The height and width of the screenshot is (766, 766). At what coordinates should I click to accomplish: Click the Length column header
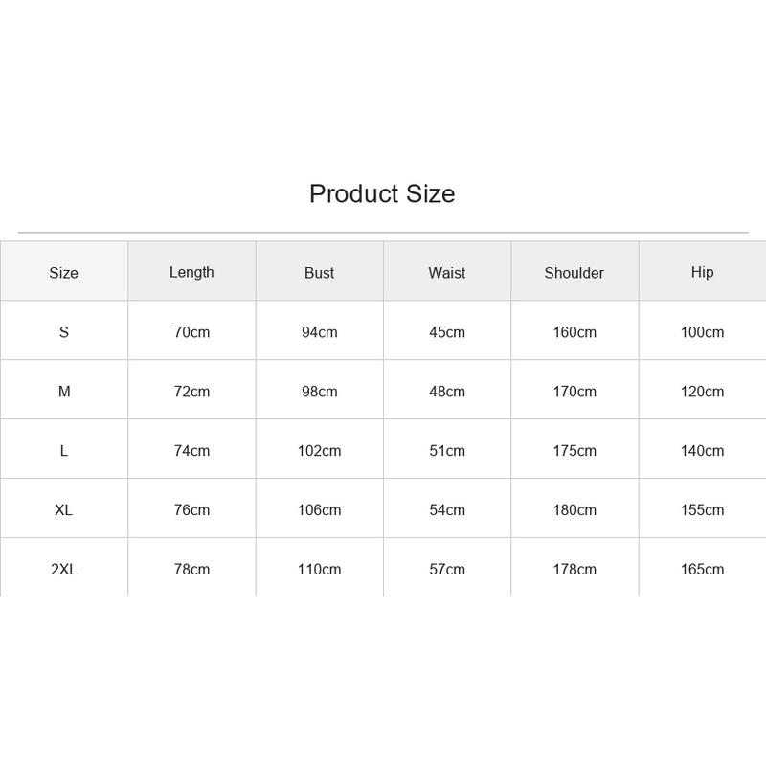[x=191, y=272]
